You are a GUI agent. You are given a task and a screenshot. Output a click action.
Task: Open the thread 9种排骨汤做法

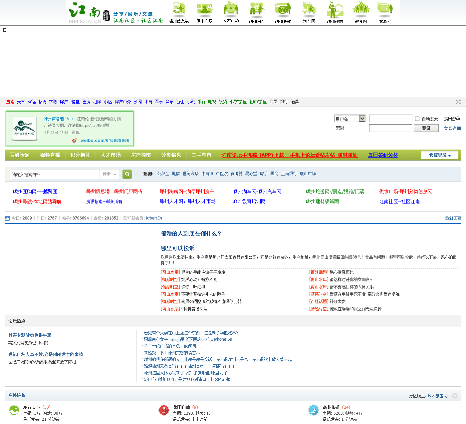click(194, 309)
